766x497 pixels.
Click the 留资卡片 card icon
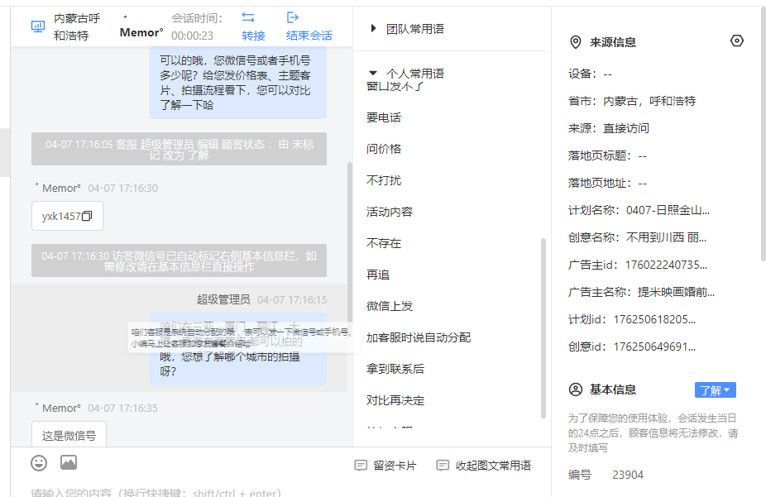tap(361, 466)
